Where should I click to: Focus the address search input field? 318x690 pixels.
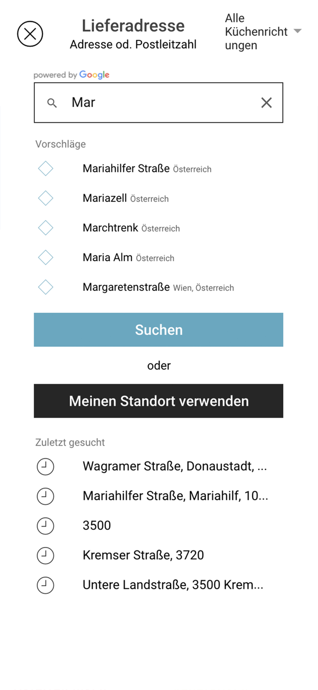click(161, 103)
